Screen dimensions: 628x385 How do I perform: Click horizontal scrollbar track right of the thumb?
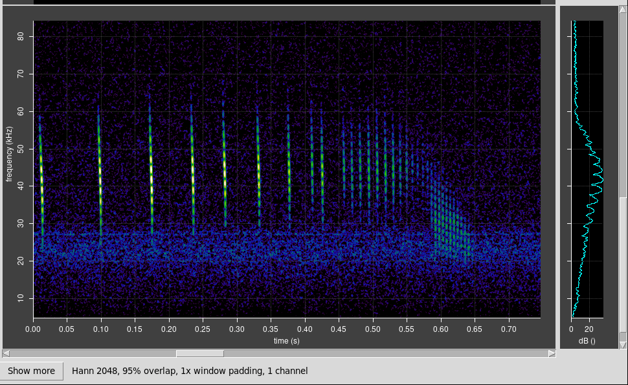(388, 353)
